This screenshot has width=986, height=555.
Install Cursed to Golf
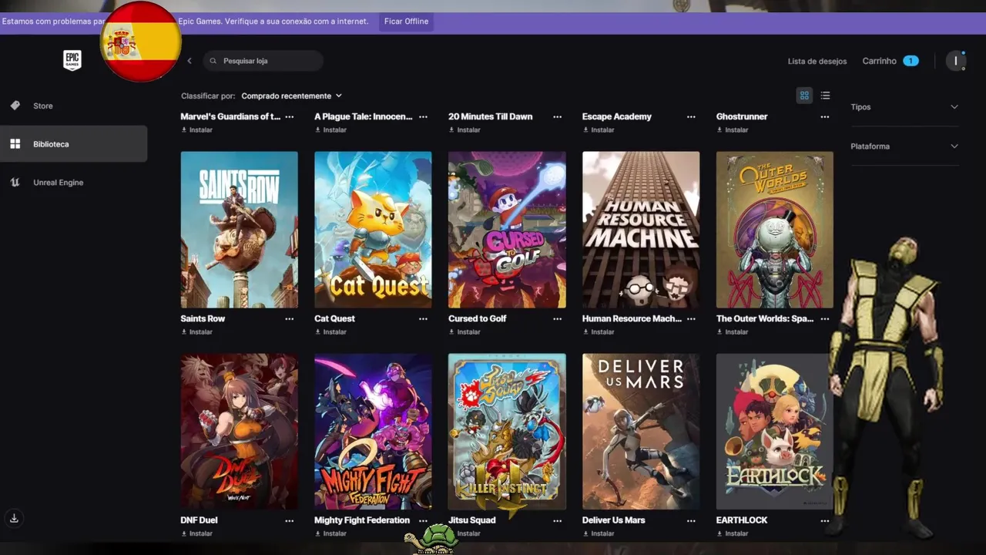[x=464, y=332]
